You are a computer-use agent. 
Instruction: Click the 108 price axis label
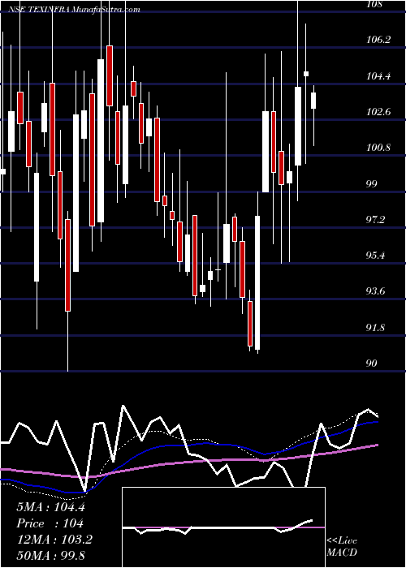(374, 5)
